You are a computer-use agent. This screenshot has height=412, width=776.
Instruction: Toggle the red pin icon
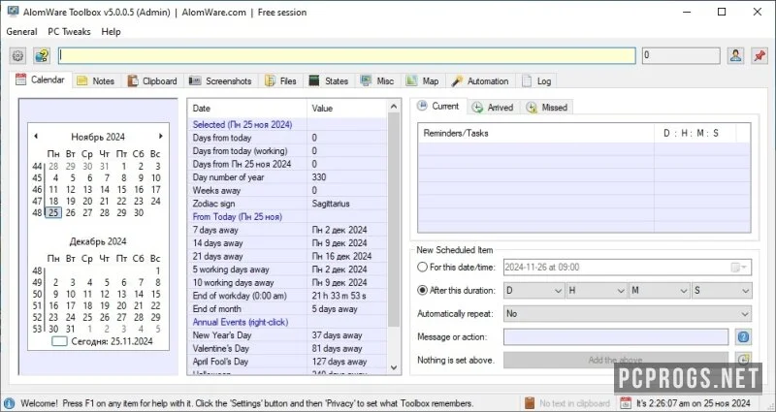point(760,55)
